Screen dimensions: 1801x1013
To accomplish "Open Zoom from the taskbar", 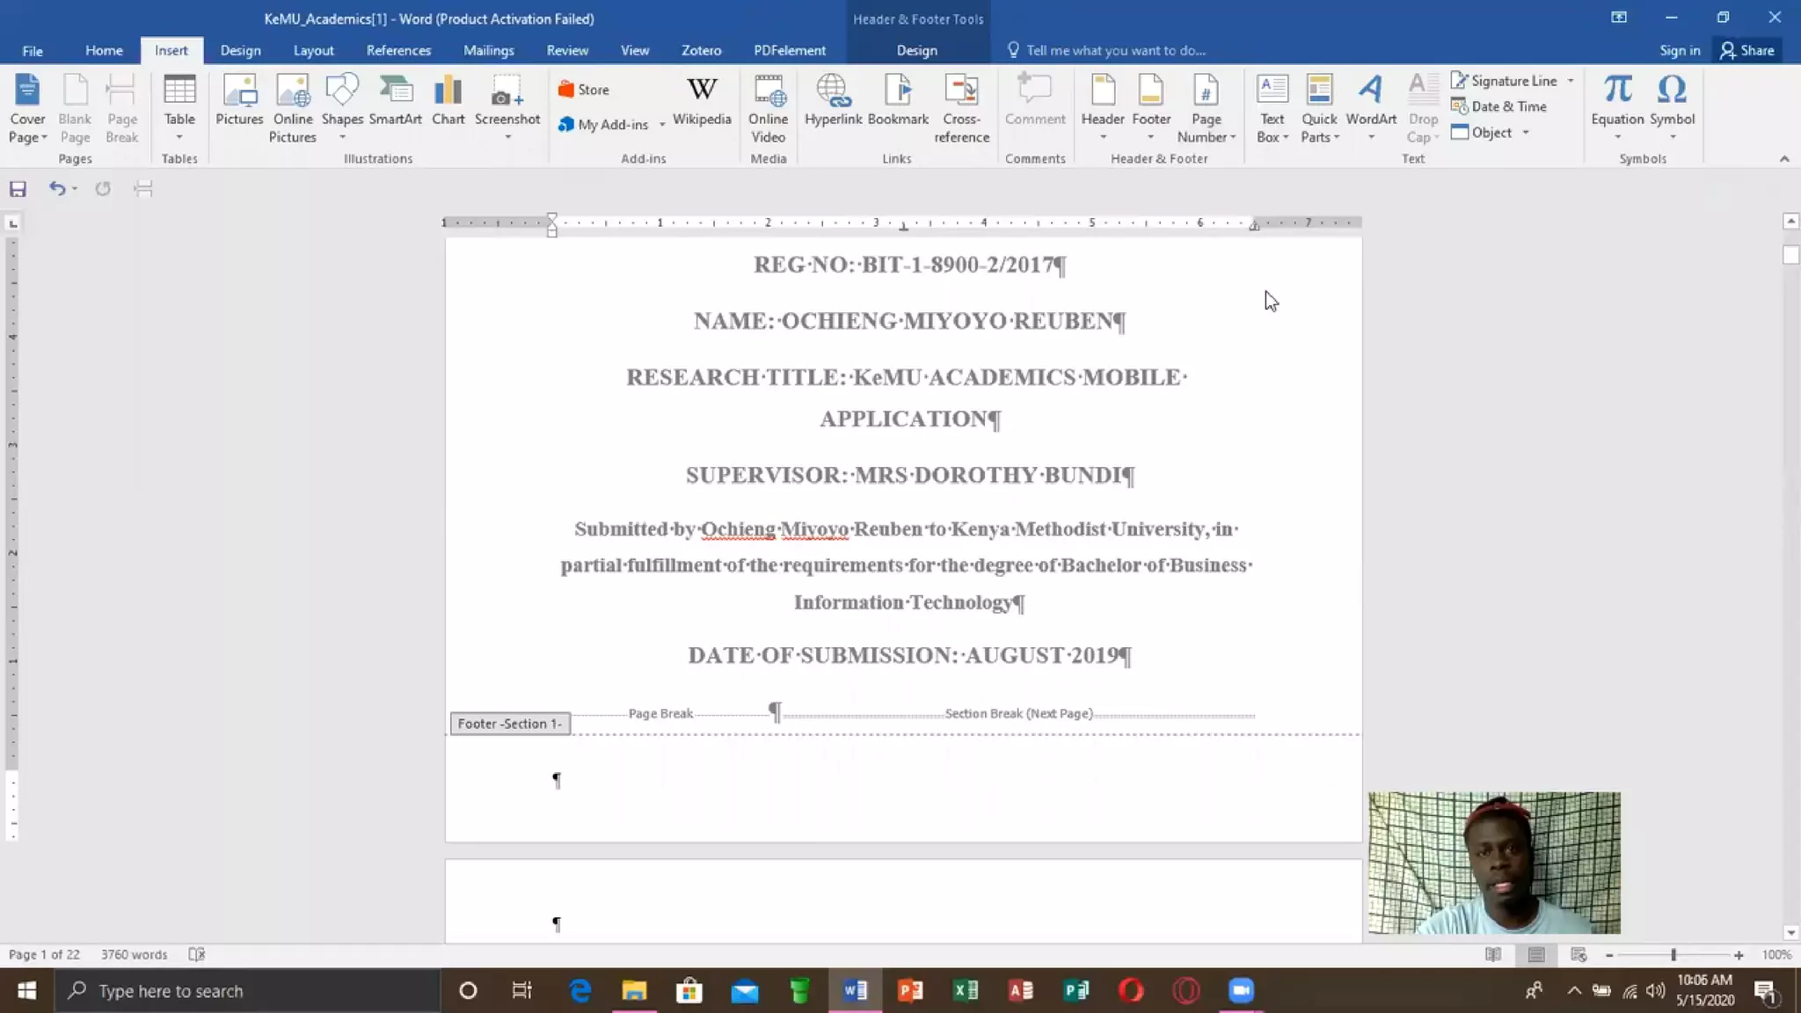I will coord(1241,991).
